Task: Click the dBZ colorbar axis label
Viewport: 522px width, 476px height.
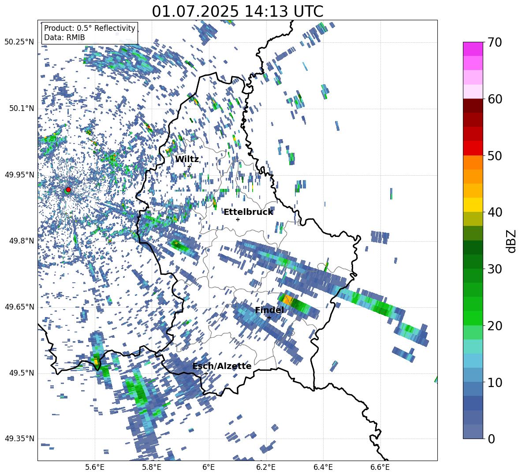Action: [x=511, y=241]
